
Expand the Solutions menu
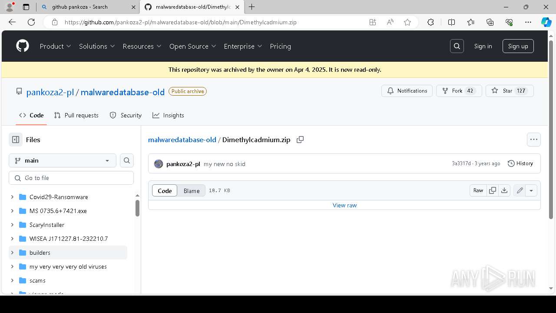click(97, 46)
